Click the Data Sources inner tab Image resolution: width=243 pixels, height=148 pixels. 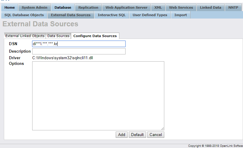click(58, 36)
